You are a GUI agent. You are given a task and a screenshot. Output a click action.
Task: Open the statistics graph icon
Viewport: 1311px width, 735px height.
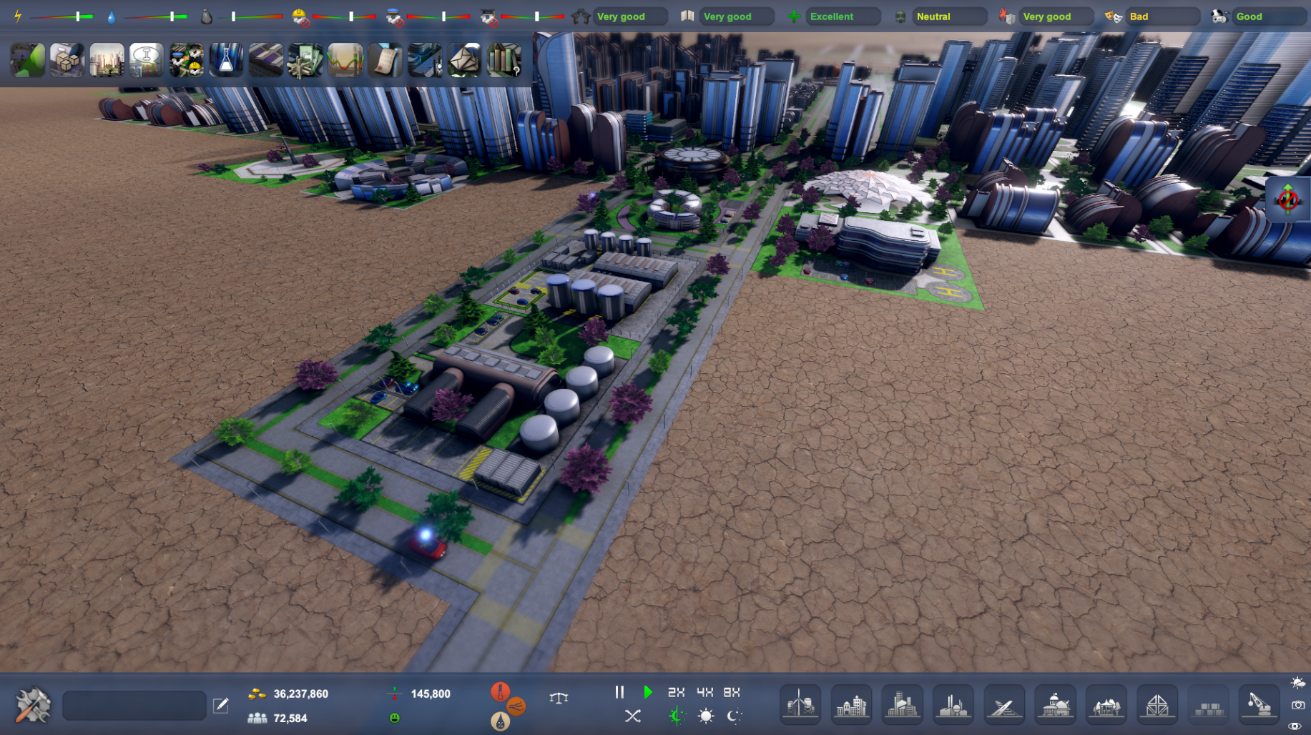[x=345, y=60]
